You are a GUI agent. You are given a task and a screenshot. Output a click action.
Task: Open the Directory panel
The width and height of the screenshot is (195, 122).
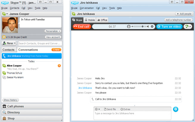32,112
